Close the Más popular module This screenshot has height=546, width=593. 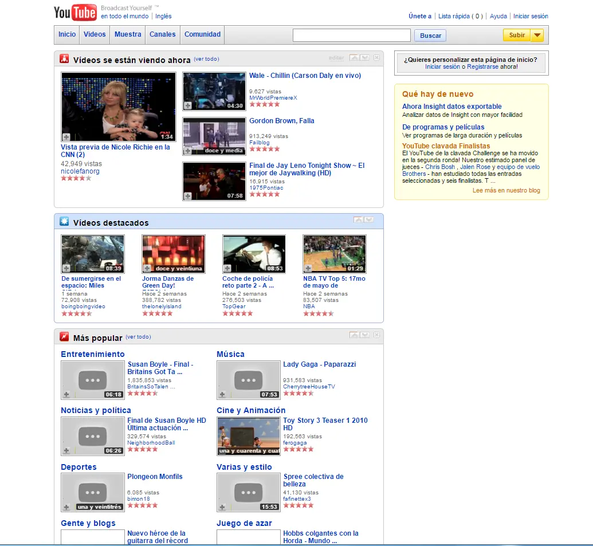coord(376,335)
